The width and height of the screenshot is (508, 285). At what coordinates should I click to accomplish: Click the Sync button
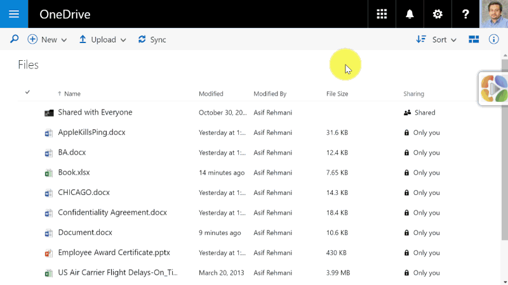[152, 39]
